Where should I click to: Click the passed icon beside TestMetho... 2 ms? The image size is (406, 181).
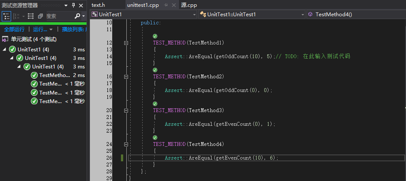click(x=34, y=75)
